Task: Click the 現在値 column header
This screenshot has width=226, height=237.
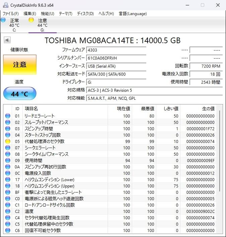Action: coord(120,108)
